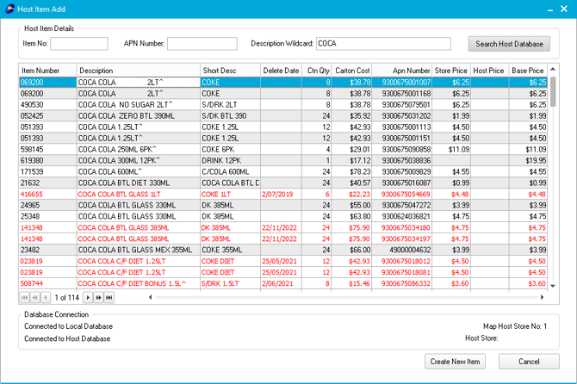The width and height of the screenshot is (577, 384).
Task: Go to last page in pager
Action: [109, 297]
